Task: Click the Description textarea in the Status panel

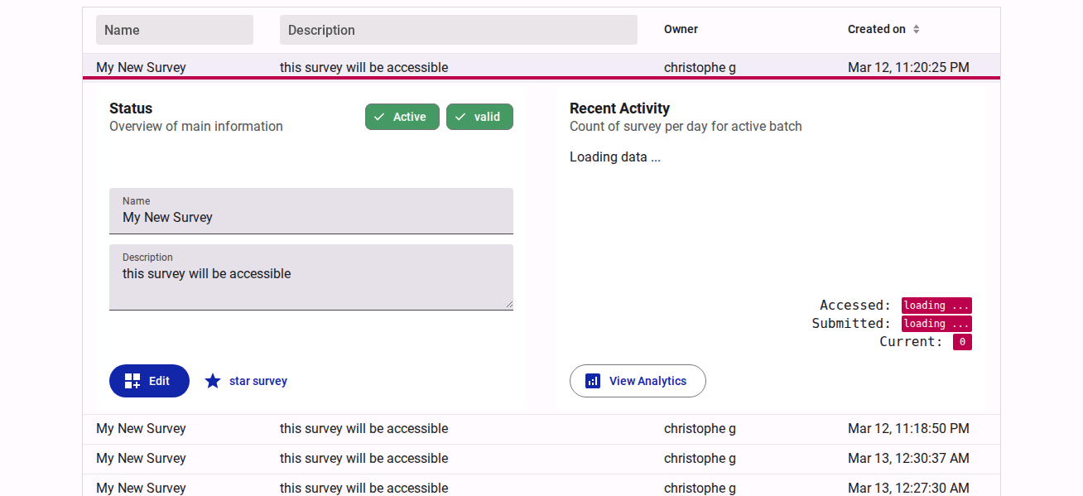Action: pyautogui.click(x=311, y=277)
